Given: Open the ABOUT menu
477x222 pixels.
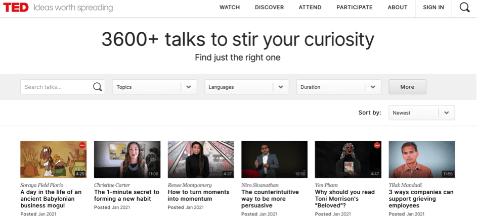Looking at the screenshot, I should pos(397,8).
